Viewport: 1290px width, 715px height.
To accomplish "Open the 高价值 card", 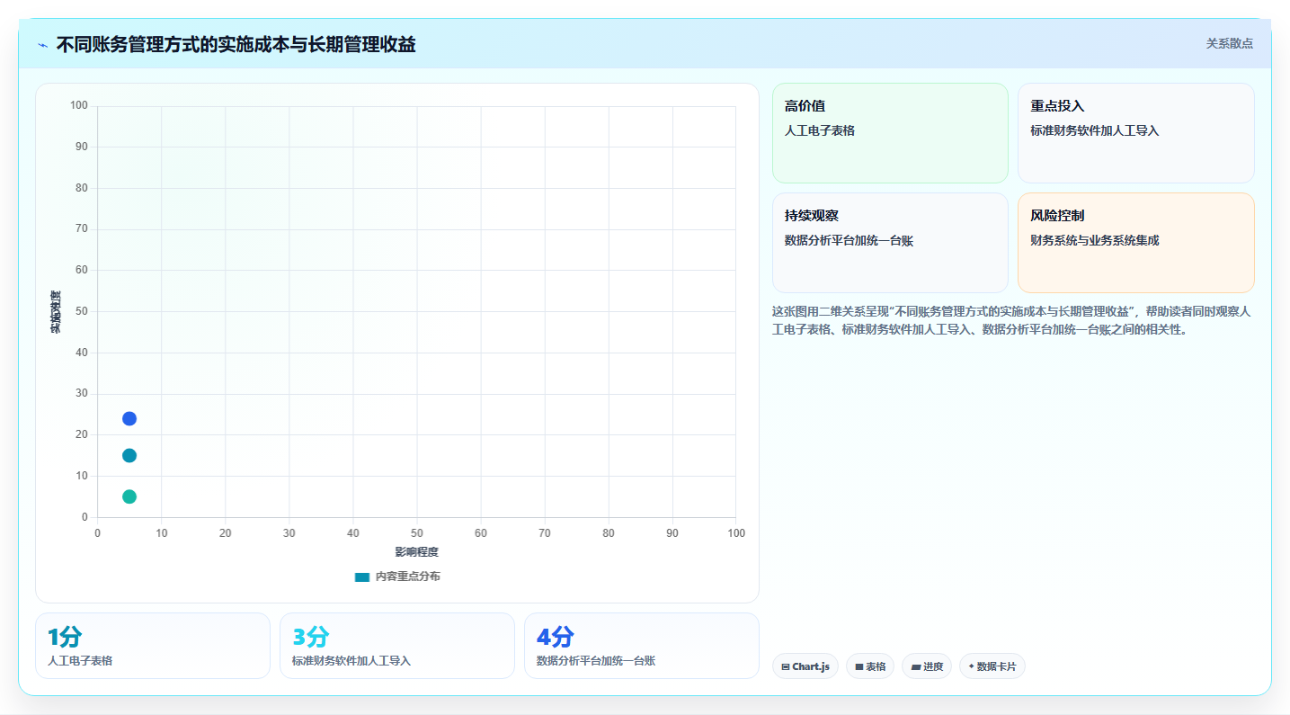I will [x=890, y=133].
